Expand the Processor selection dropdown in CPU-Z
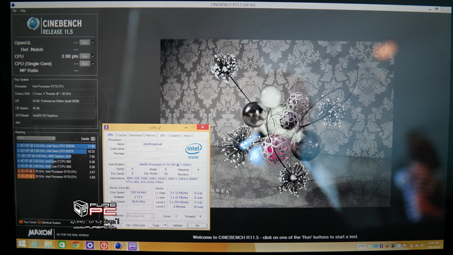The image size is (453, 255). [x=140, y=216]
